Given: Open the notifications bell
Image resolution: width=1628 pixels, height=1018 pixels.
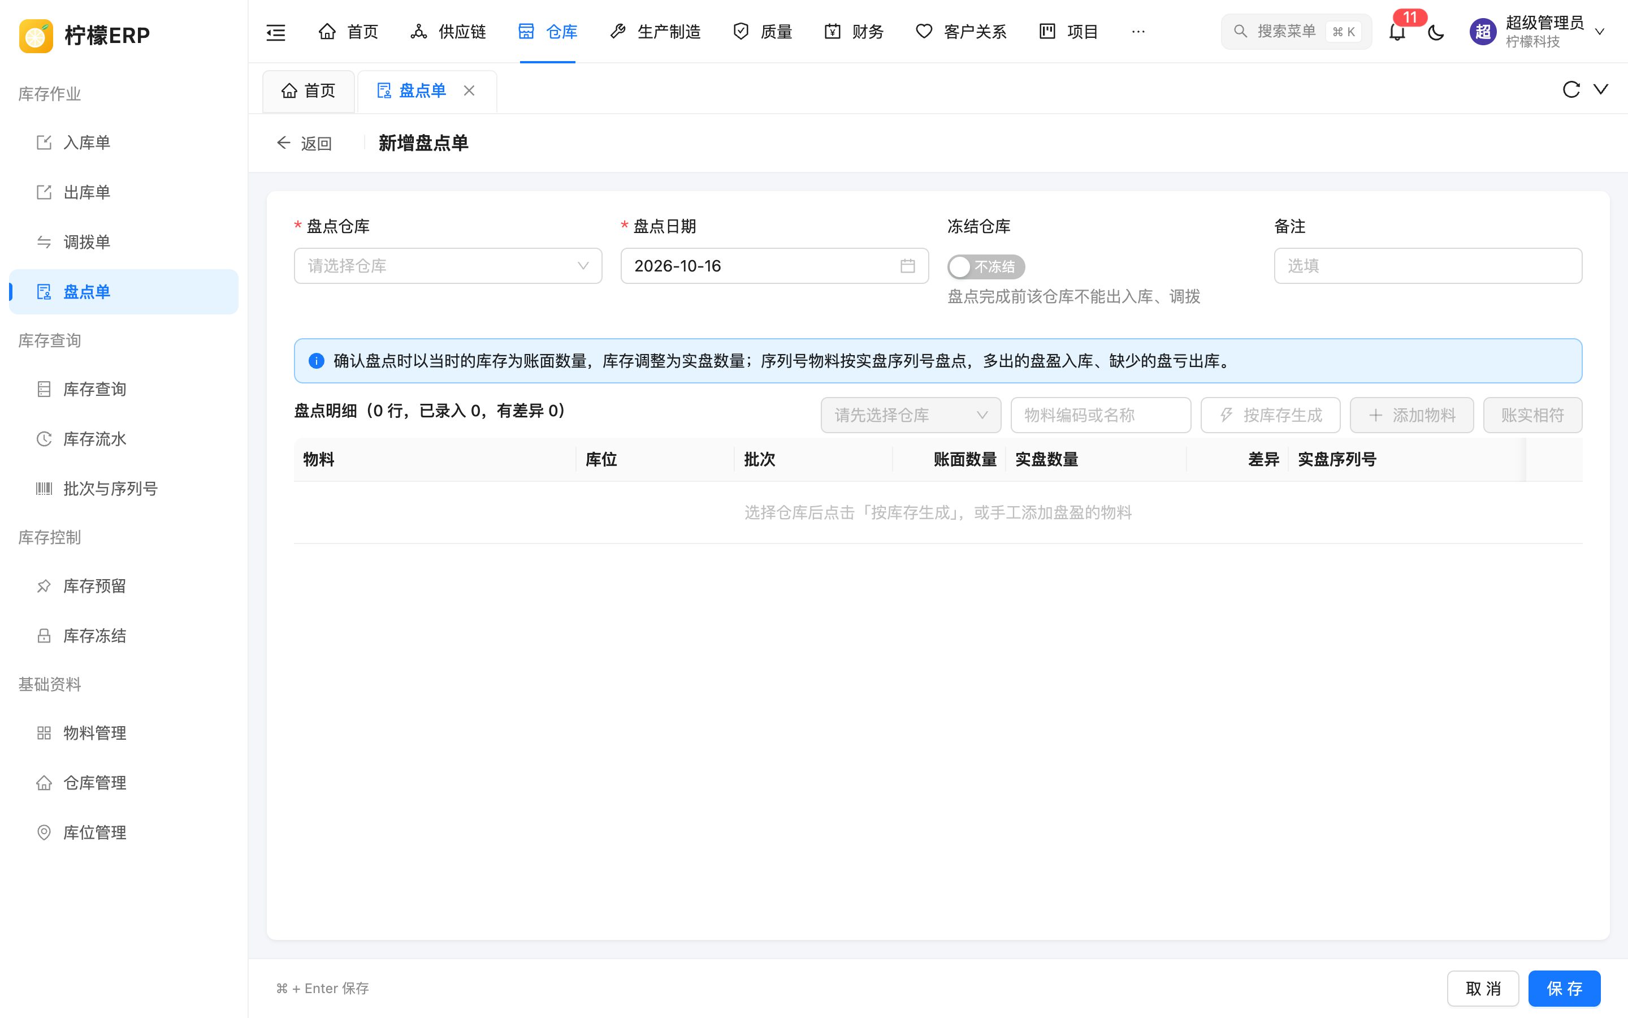Looking at the screenshot, I should (1397, 32).
